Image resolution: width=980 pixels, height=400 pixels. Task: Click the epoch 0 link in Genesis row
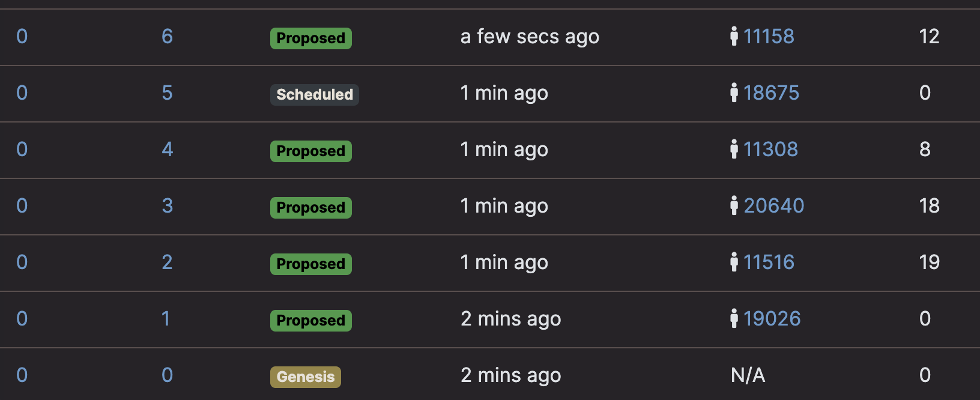22,375
